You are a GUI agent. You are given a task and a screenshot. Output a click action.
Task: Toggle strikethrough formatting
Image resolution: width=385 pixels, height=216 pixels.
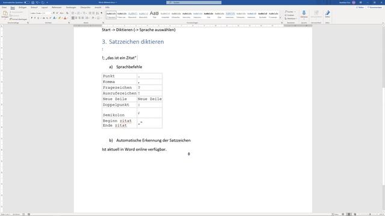click(x=44, y=18)
